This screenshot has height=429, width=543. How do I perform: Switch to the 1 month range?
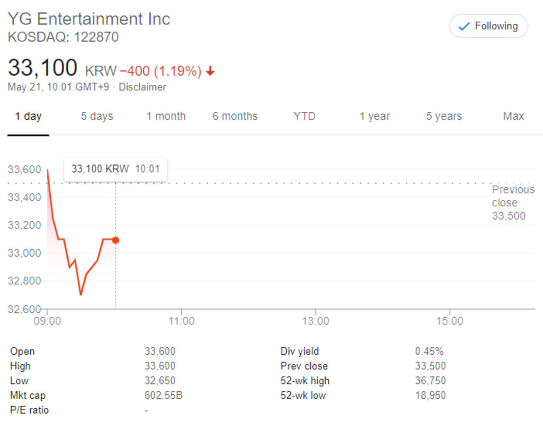166,116
